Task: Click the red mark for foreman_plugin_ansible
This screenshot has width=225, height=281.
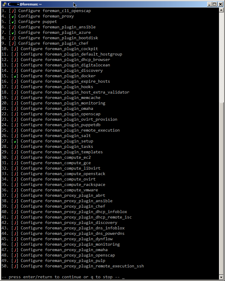Action: [13, 27]
